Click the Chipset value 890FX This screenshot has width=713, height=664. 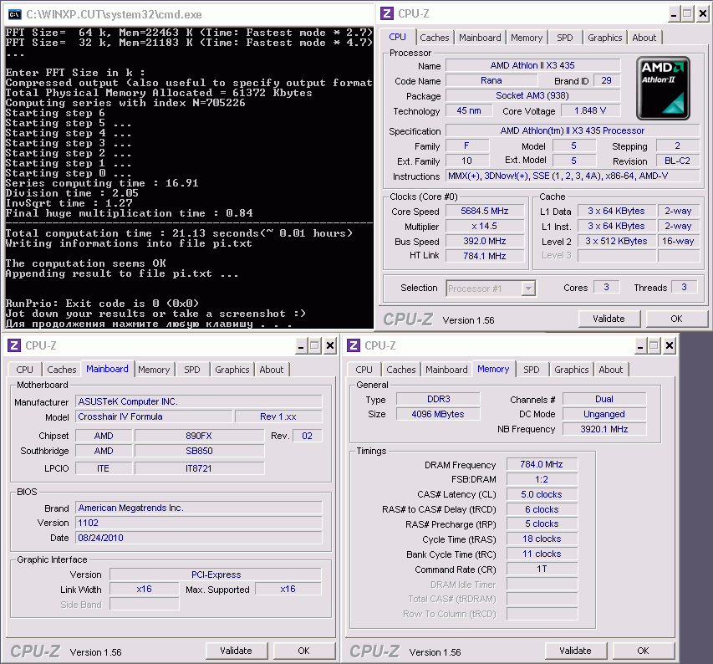click(x=199, y=436)
